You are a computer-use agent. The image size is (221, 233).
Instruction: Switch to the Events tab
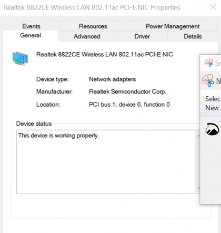pos(32,26)
